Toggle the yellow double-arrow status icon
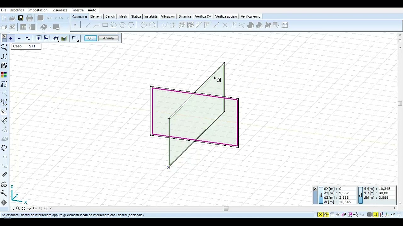Screen dimensions: 403x226 click(376, 215)
